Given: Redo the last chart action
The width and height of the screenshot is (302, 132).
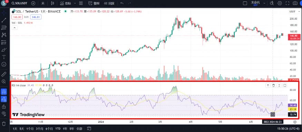Looking at the screenshot, I should pyautogui.click(x=130, y=3).
